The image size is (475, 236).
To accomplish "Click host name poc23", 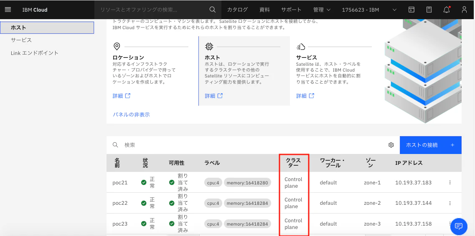I will tap(119, 224).
